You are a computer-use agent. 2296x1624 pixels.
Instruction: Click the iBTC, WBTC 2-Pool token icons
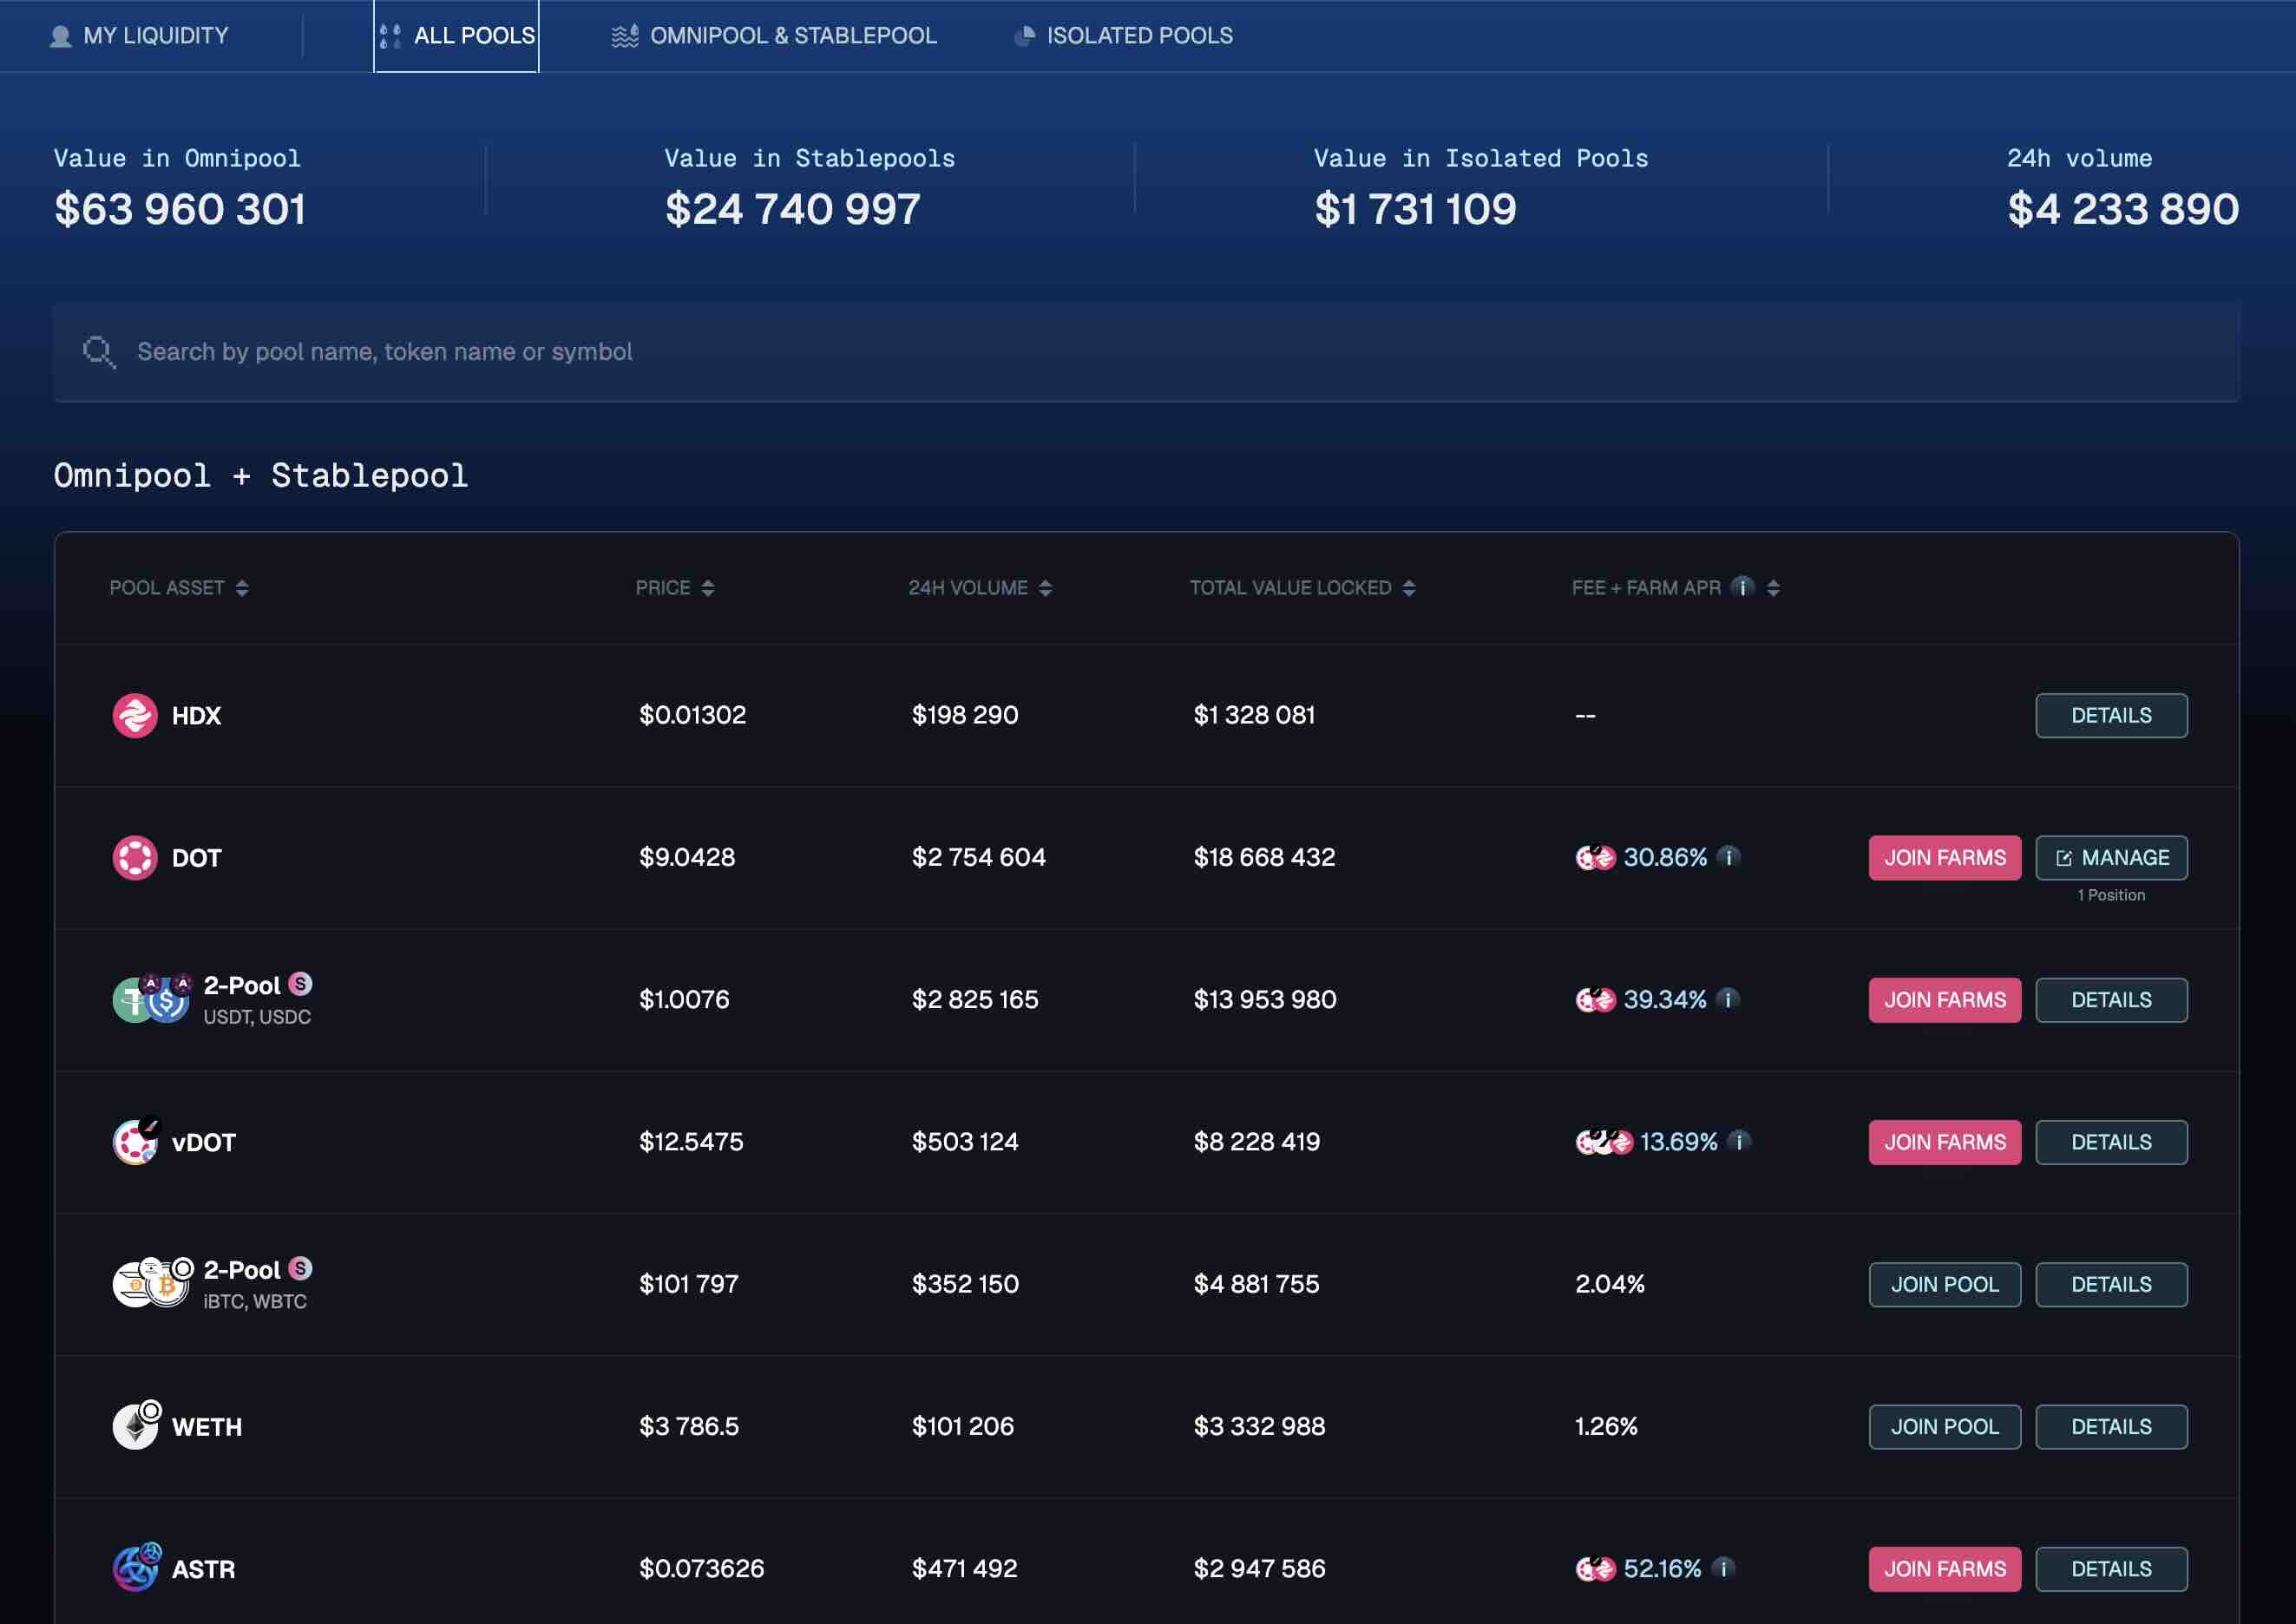coord(152,1283)
